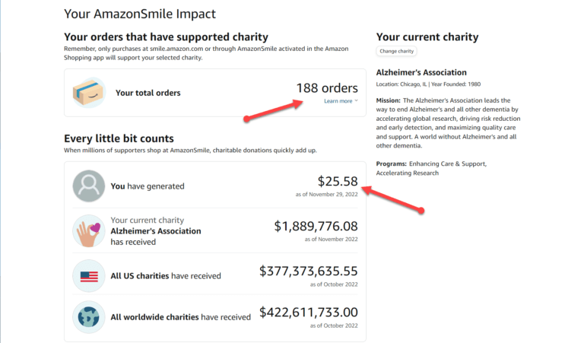Image resolution: width=584 pixels, height=343 pixels.
Task: Click the globe worldwide charities icon
Action: point(89,317)
